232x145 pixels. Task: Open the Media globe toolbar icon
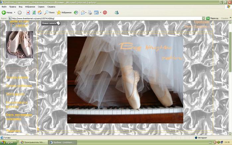click(76, 13)
